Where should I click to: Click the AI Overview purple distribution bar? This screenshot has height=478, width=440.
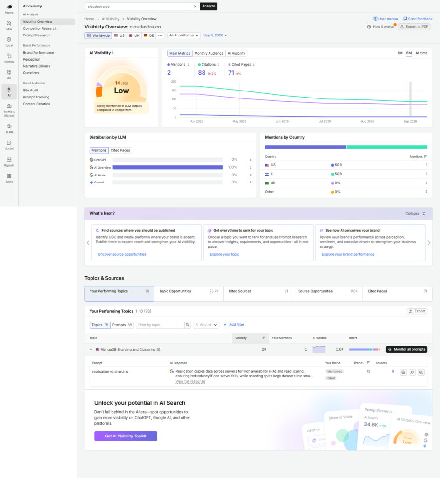click(168, 168)
